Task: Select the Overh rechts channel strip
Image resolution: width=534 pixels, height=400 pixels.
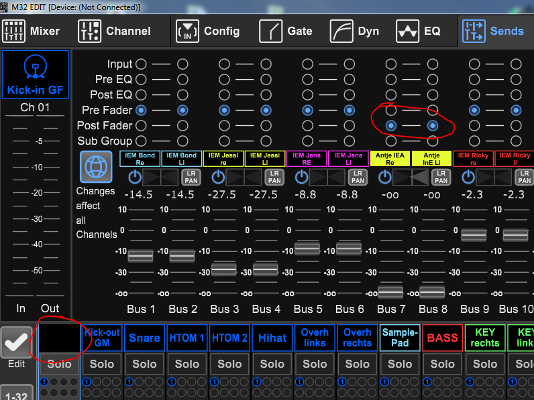Action: pyautogui.click(x=358, y=338)
